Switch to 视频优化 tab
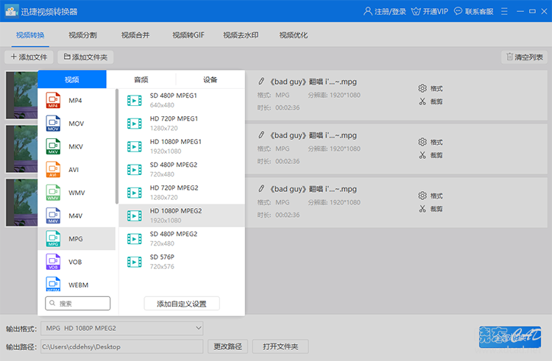 pyautogui.click(x=294, y=35)
